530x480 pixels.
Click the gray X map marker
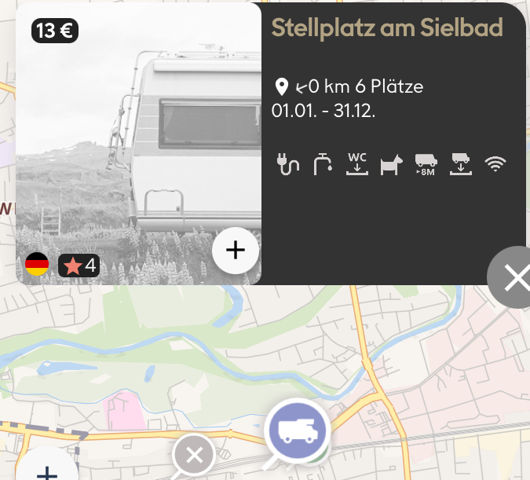coord(195,454)
